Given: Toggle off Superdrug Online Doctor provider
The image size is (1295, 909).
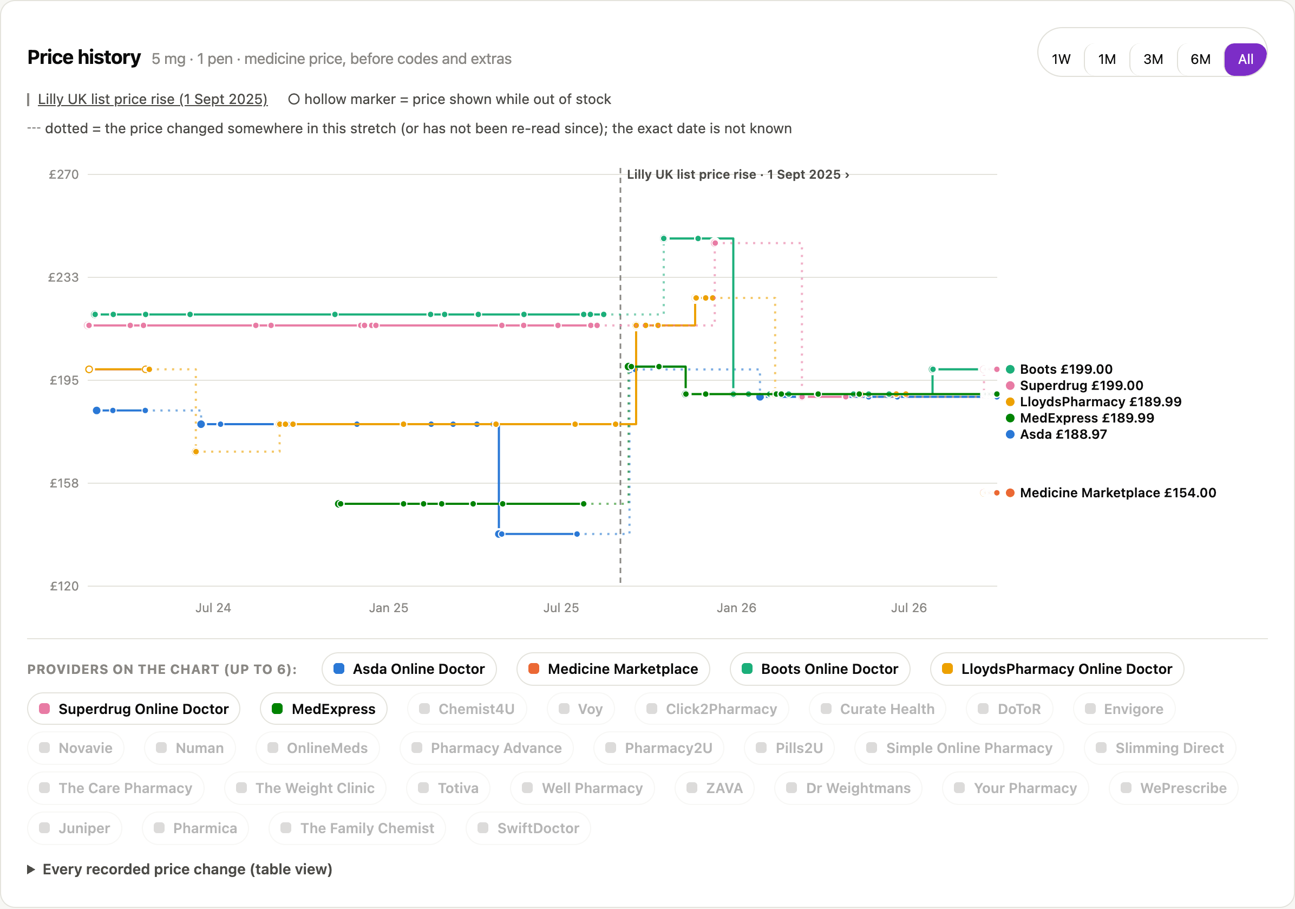Looking at the screenshot, I should click(x=134, y=709).
